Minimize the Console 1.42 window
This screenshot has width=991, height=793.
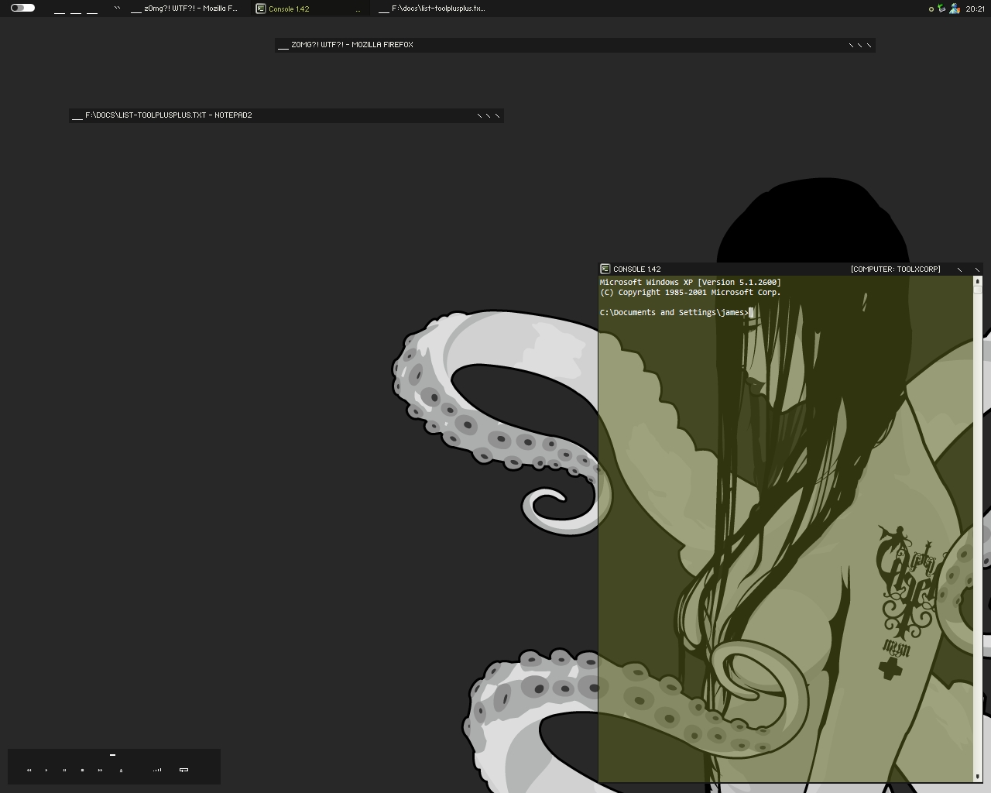point(960,269)
